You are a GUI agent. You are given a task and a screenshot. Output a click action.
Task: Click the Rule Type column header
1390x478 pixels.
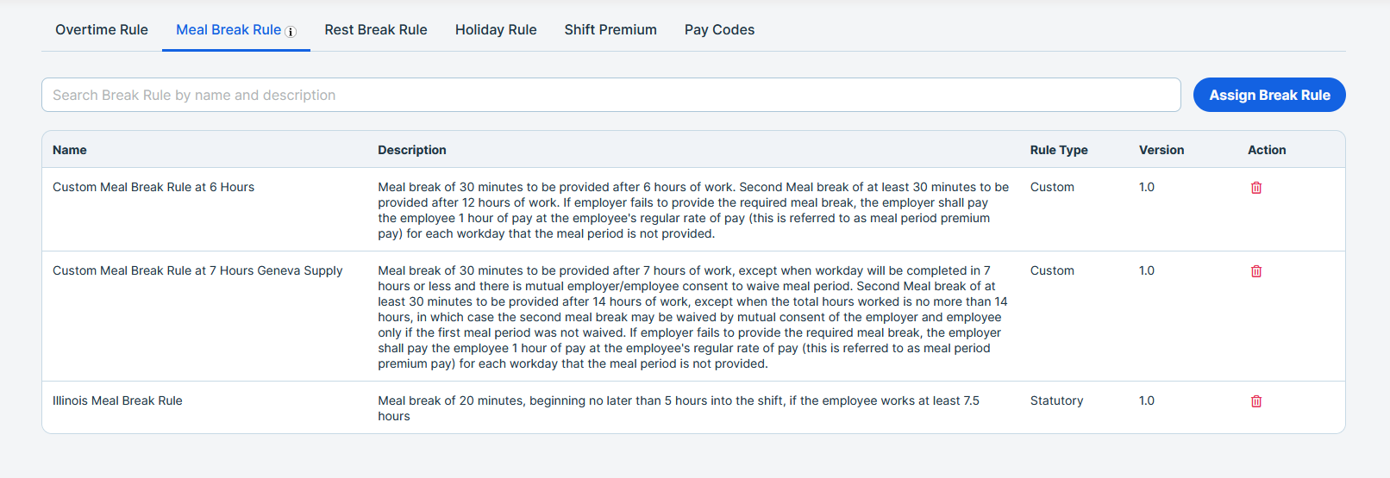click(1059, 150)
